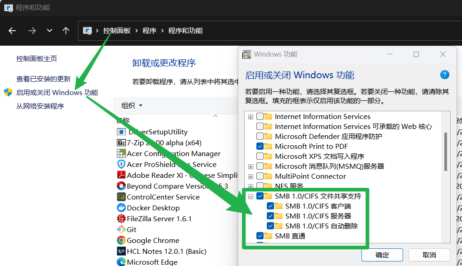Click the features list vertical scrollbar thumb
The width and height of the screenshot is (462, 266).
tap(446, 152)
